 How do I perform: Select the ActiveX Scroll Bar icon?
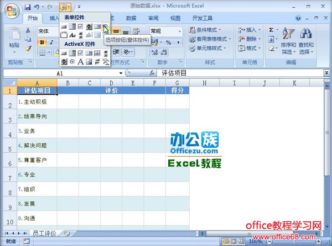(x=106, y=53)
